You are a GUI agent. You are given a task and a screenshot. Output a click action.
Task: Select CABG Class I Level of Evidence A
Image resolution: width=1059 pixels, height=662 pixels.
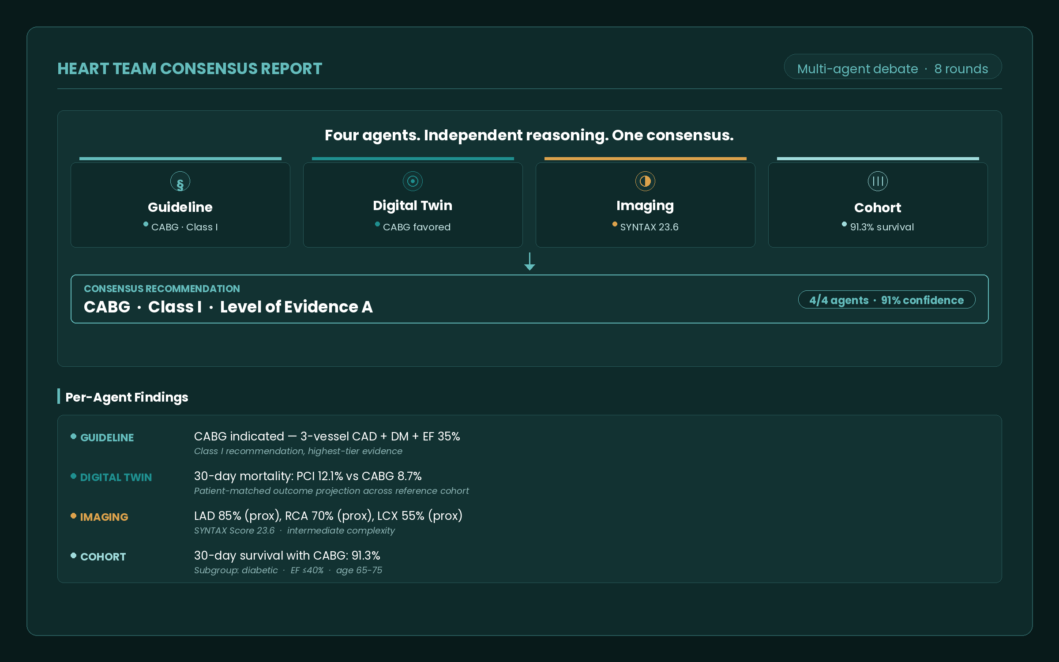click(x=228, y=307)
